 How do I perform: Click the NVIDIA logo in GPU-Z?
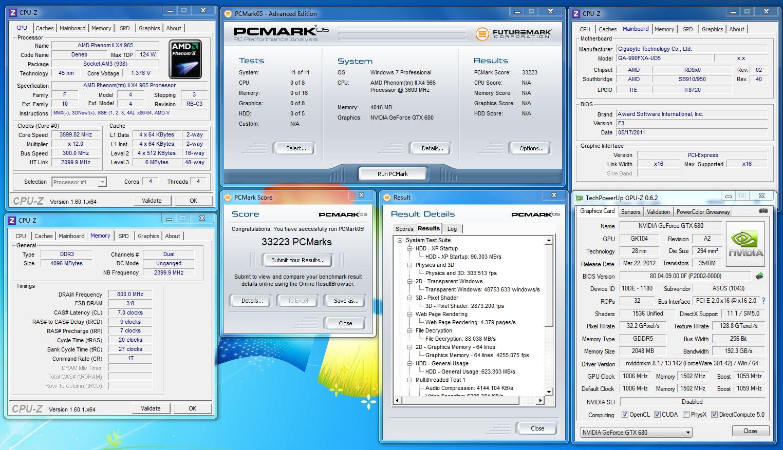coord(745,244)
